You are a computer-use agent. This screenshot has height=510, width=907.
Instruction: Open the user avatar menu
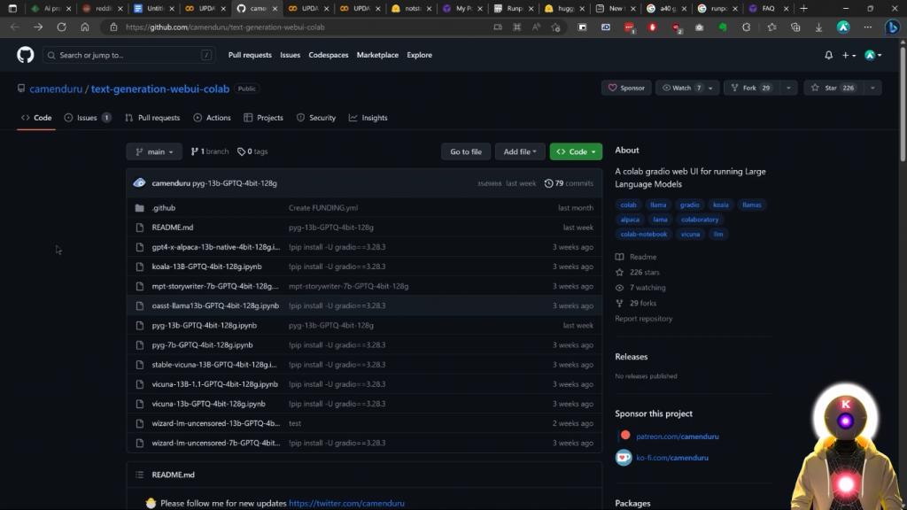pyautogui.click(x=872, y=55)
